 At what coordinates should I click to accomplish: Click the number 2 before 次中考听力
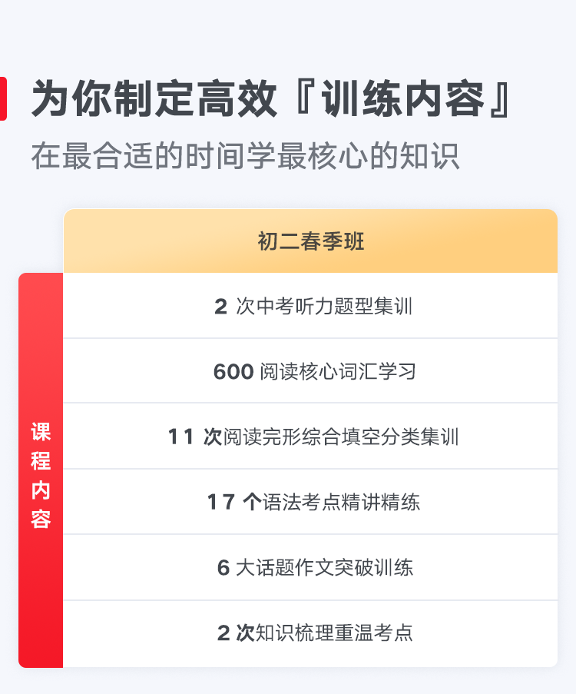(221, 307)
